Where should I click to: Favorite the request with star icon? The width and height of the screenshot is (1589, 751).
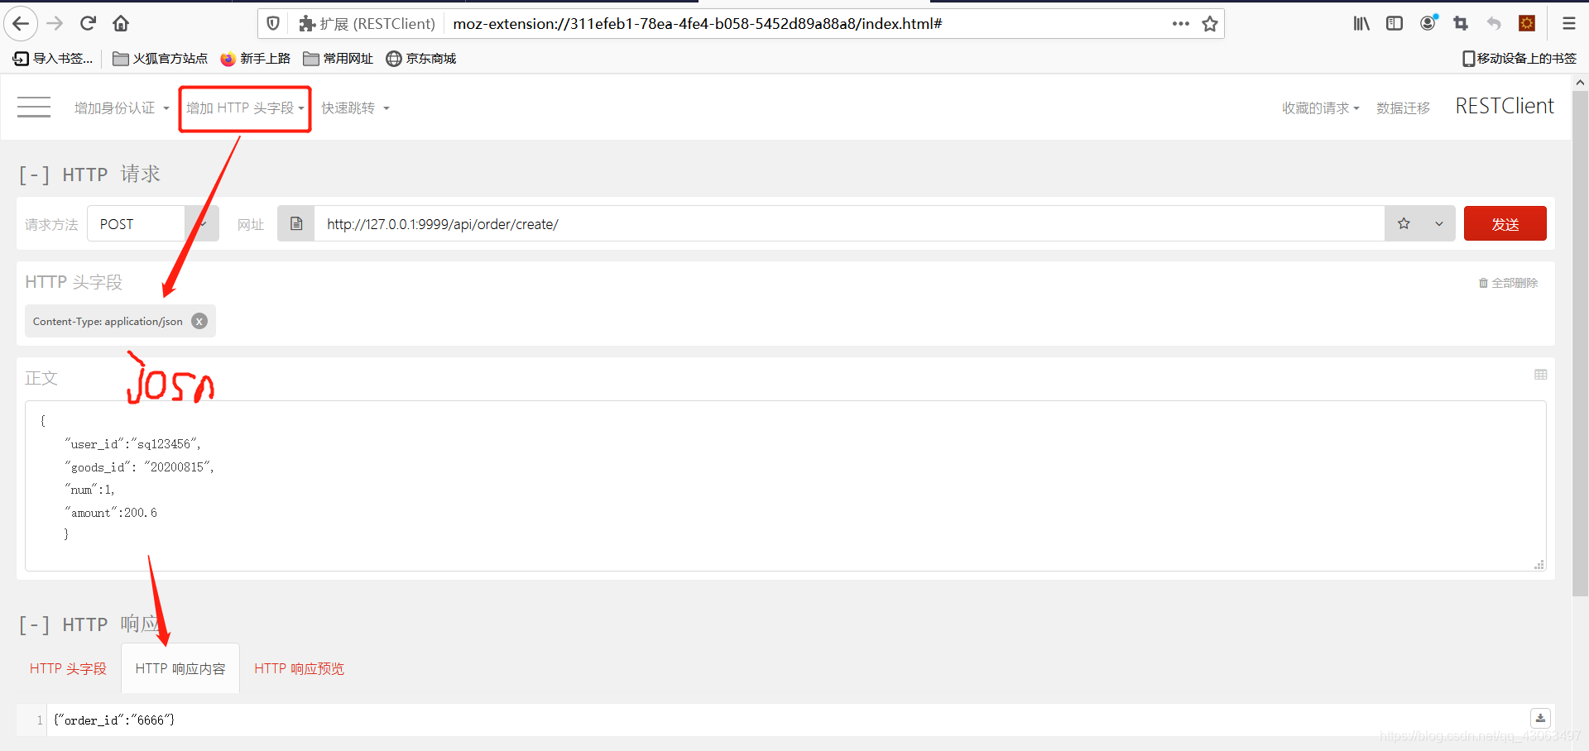[x=1404, y=223]
